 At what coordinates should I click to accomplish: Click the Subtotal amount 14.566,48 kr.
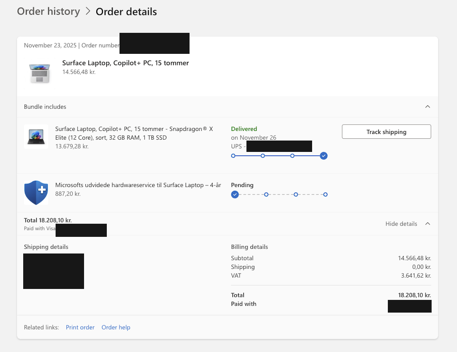click(x=415, y=258)
